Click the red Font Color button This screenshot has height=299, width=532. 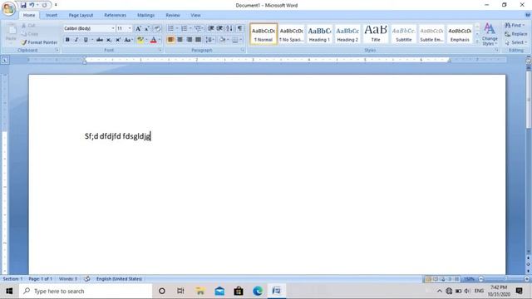153,40
